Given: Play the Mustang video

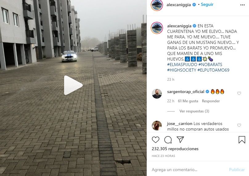Looking at the screenshot, I should click(73, 85).
